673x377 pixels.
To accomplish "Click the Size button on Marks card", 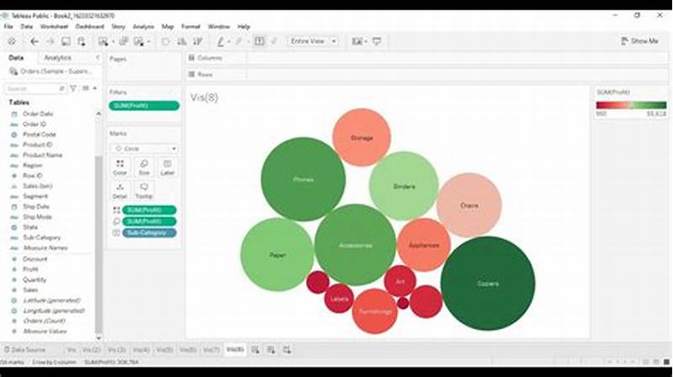I will [x=144, y=167].
